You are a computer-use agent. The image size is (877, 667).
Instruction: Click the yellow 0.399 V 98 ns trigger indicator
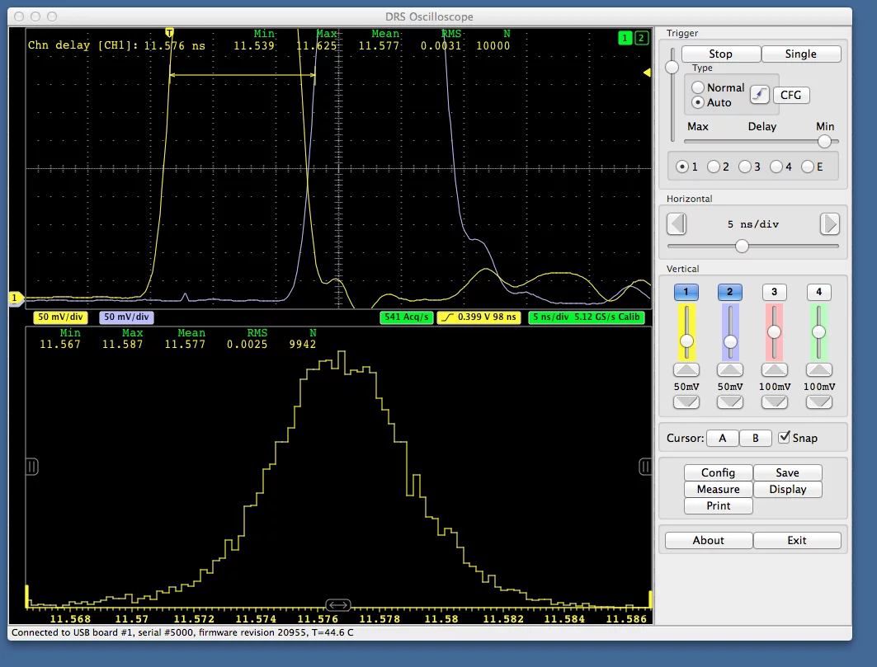479,317
